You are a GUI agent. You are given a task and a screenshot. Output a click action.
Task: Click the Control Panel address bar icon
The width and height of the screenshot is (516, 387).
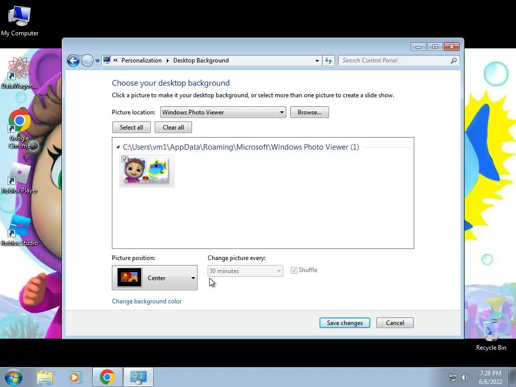click(107, 60)
